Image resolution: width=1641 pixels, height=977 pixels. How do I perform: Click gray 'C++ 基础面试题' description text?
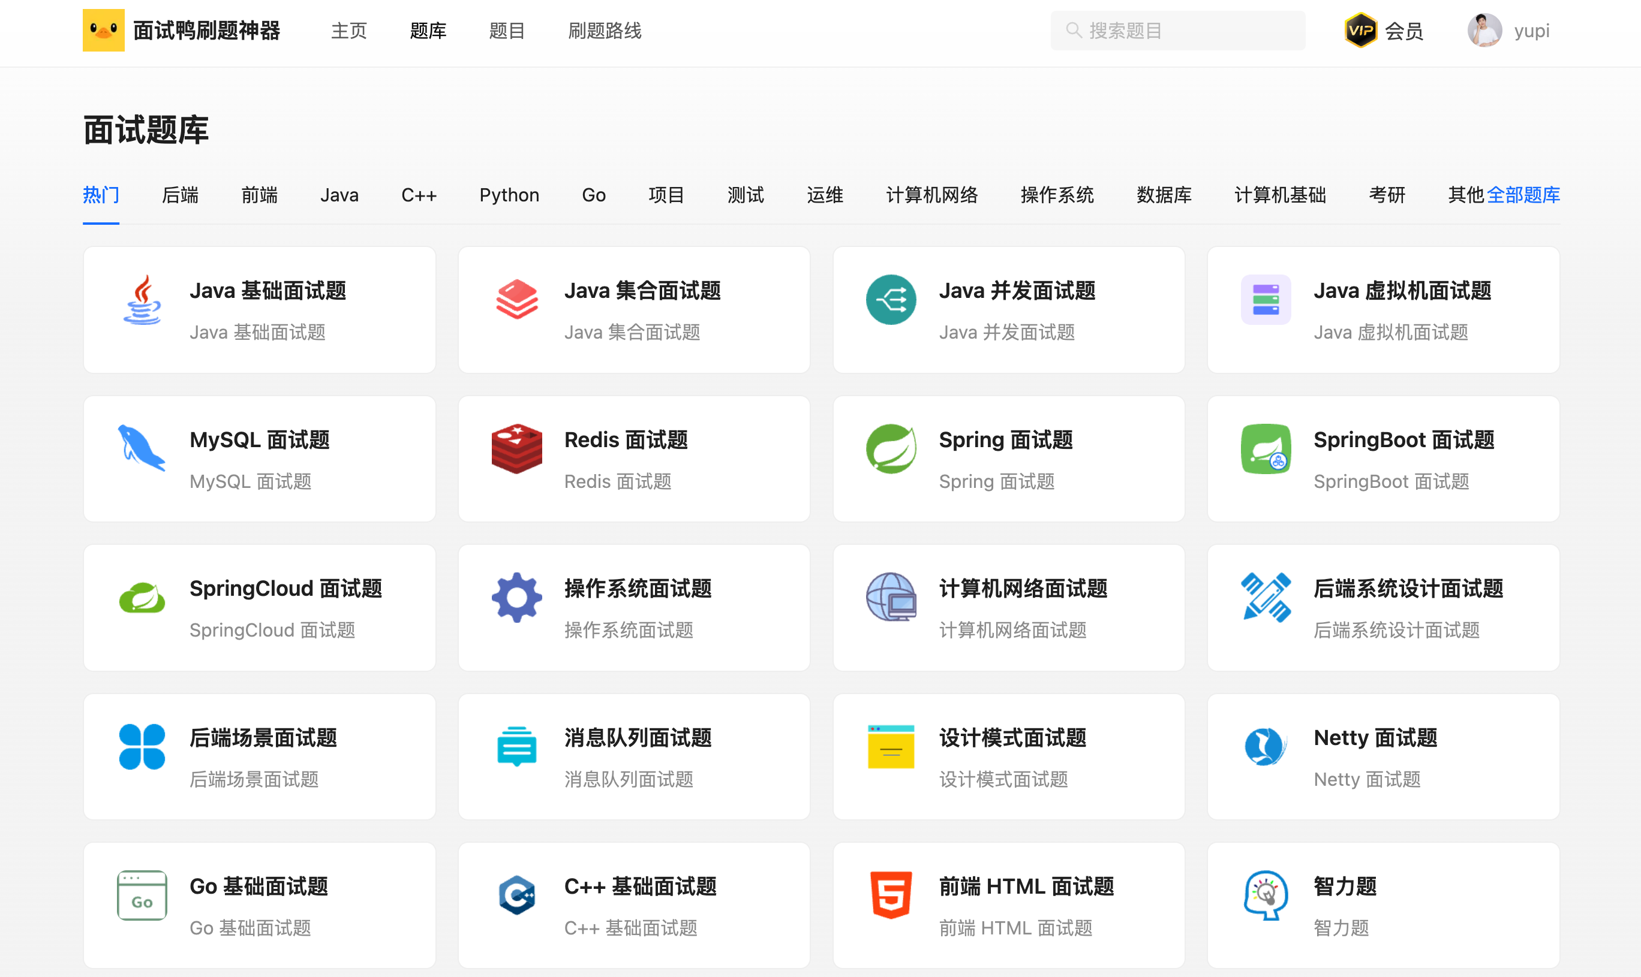tap(630, 928)
